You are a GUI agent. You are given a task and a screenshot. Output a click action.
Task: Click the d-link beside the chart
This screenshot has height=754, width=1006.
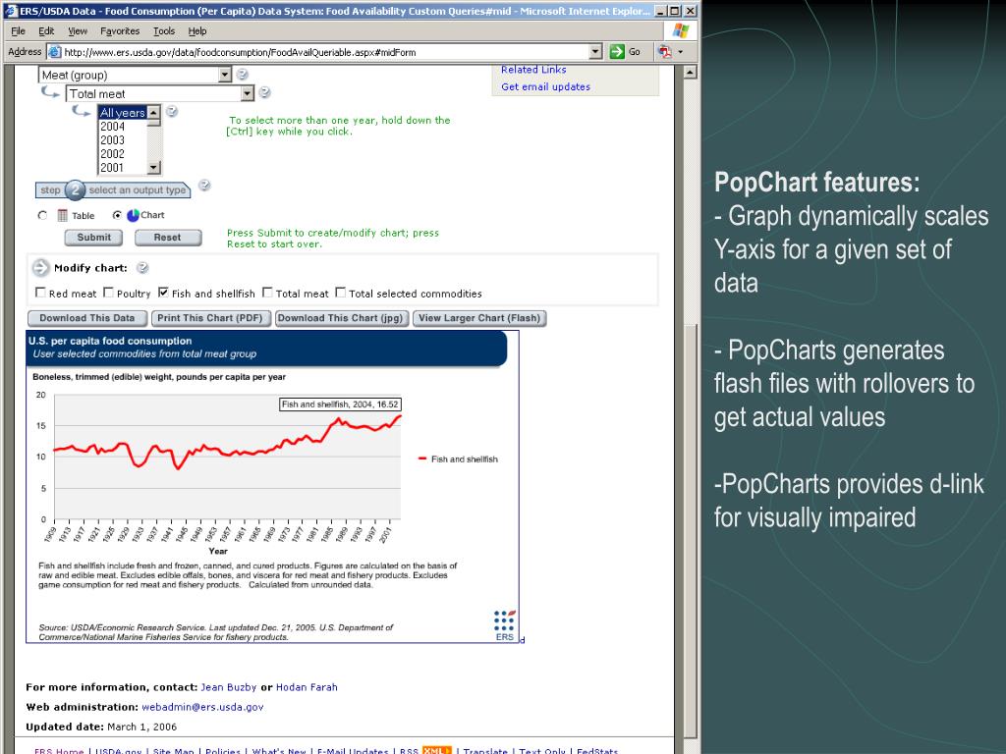click(x=523, y=640)
